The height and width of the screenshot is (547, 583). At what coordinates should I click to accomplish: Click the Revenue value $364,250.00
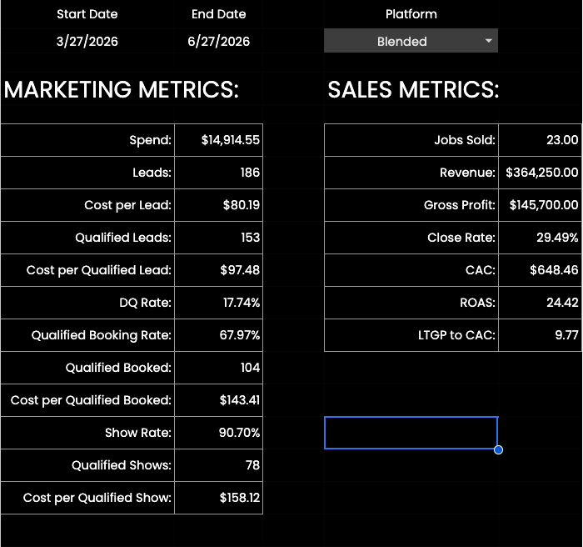coord(540,173)
